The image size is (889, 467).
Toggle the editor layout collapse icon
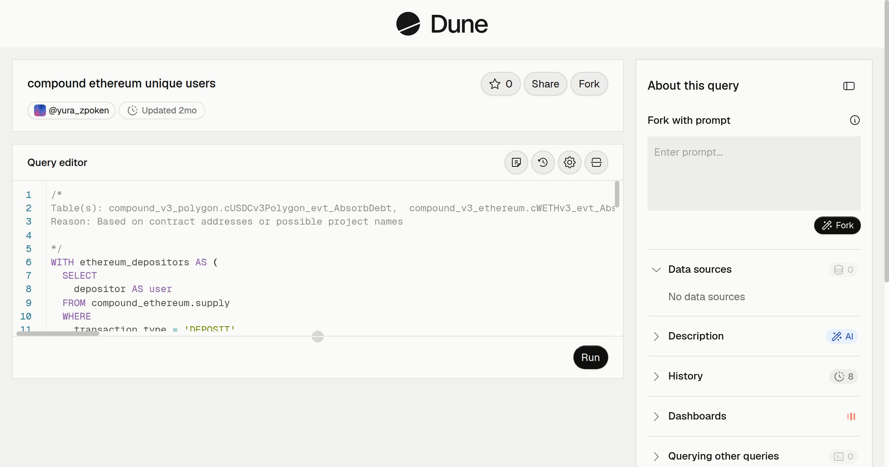(596, 162)
